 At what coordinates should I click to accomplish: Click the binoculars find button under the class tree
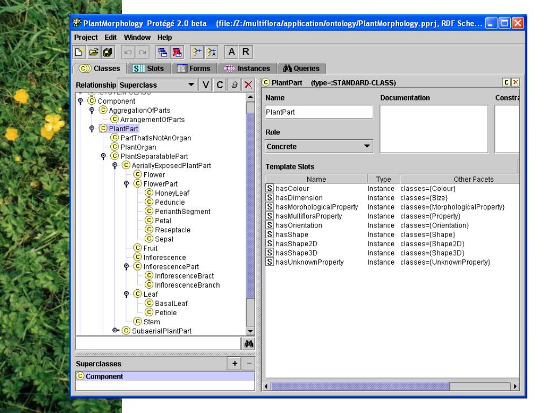point(249,344)
